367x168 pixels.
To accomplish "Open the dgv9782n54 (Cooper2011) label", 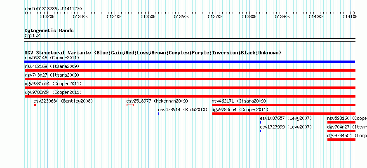I will coord(53,92).
